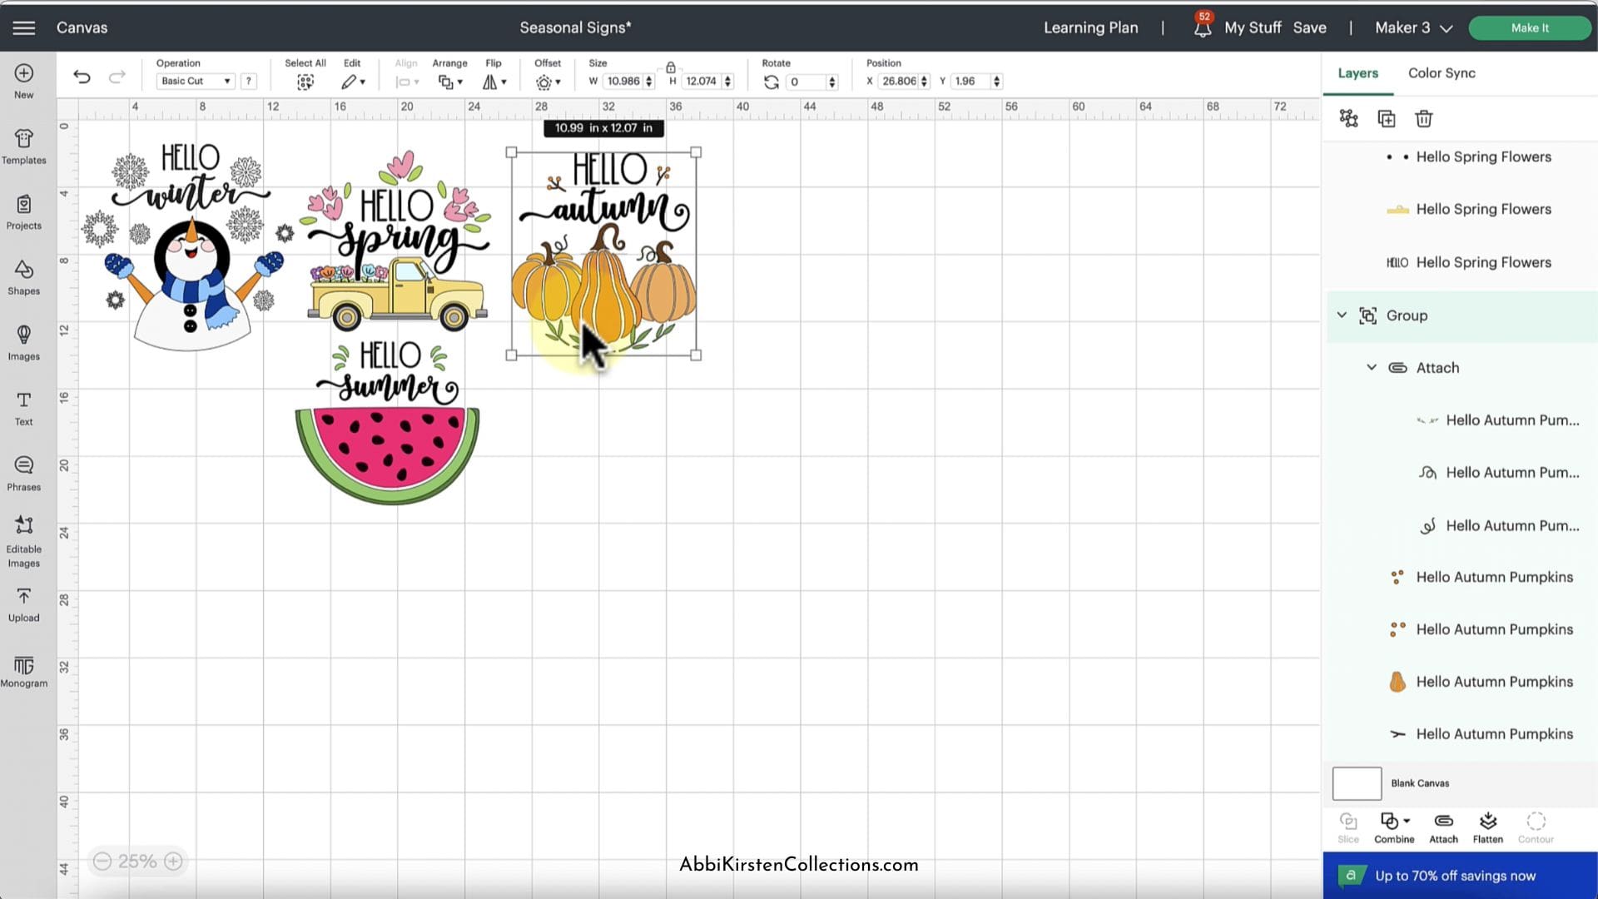Image resolution: width=1598 pixels, height=899 pixels.
Task: Click the Monogram tool icon
Action: (24, 671)
